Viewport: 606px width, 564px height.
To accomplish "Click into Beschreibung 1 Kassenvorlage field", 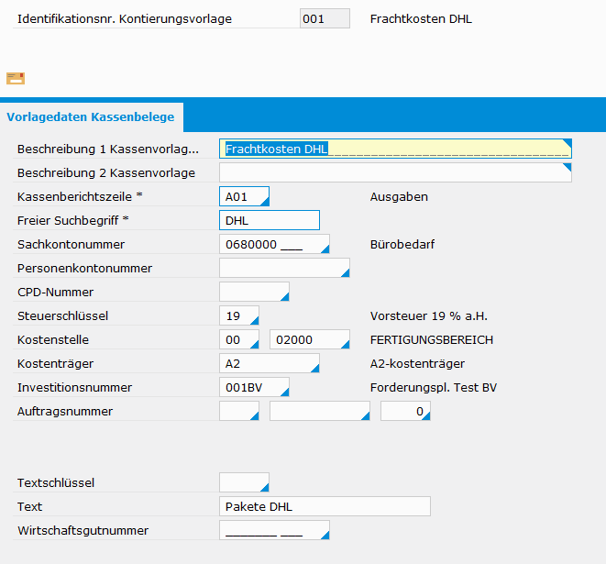I will tap(395, 149).
